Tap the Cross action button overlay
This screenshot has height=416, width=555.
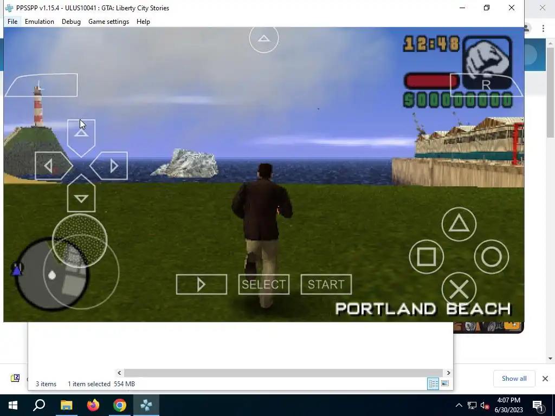coord(459,289)
